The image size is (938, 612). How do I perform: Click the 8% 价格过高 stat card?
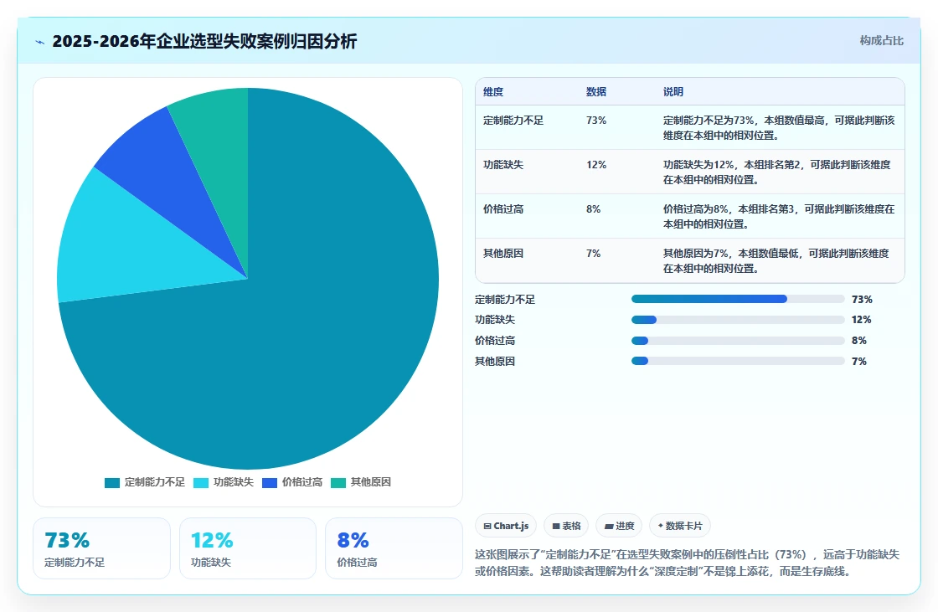click(x=394, y=548)
